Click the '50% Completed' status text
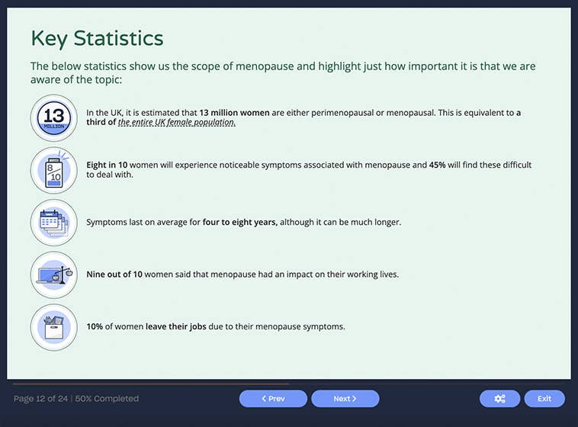578x427 pixels. 106,399
